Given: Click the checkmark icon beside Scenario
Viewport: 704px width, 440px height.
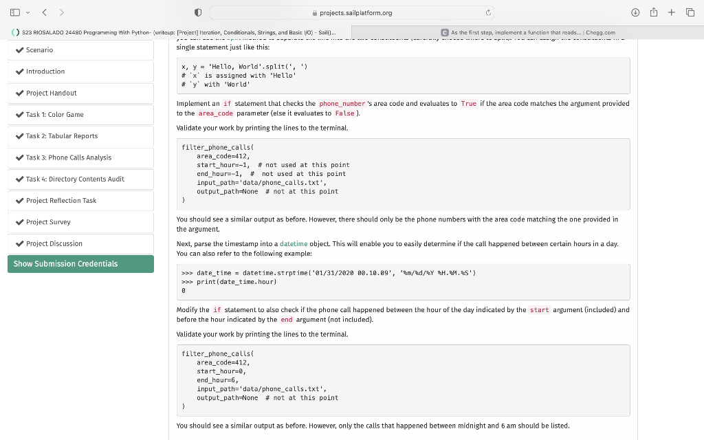Looking at the screenshot, I should 19,49.
